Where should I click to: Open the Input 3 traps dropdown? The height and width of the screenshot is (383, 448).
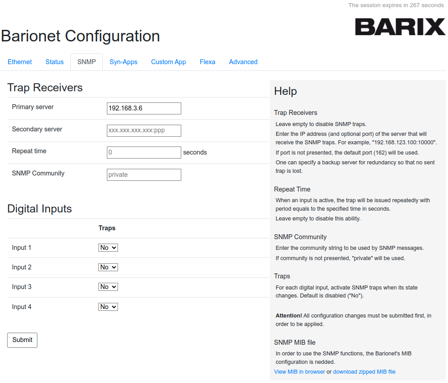click(108, 286)
